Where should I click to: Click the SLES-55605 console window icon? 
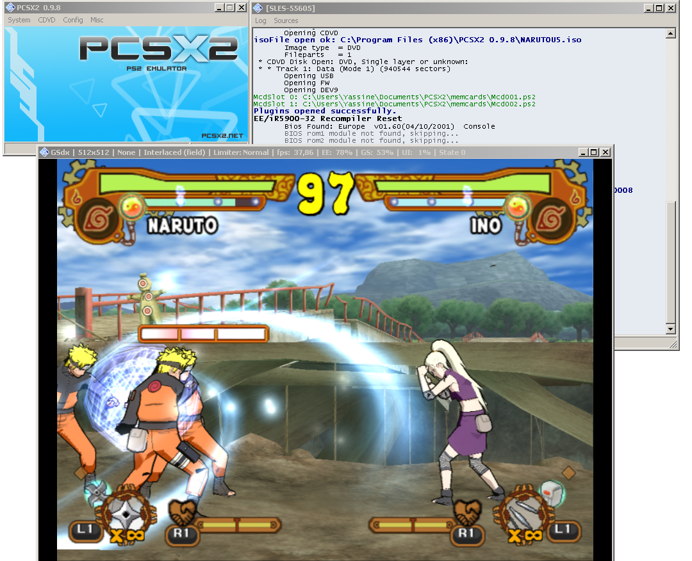[258, 8]
